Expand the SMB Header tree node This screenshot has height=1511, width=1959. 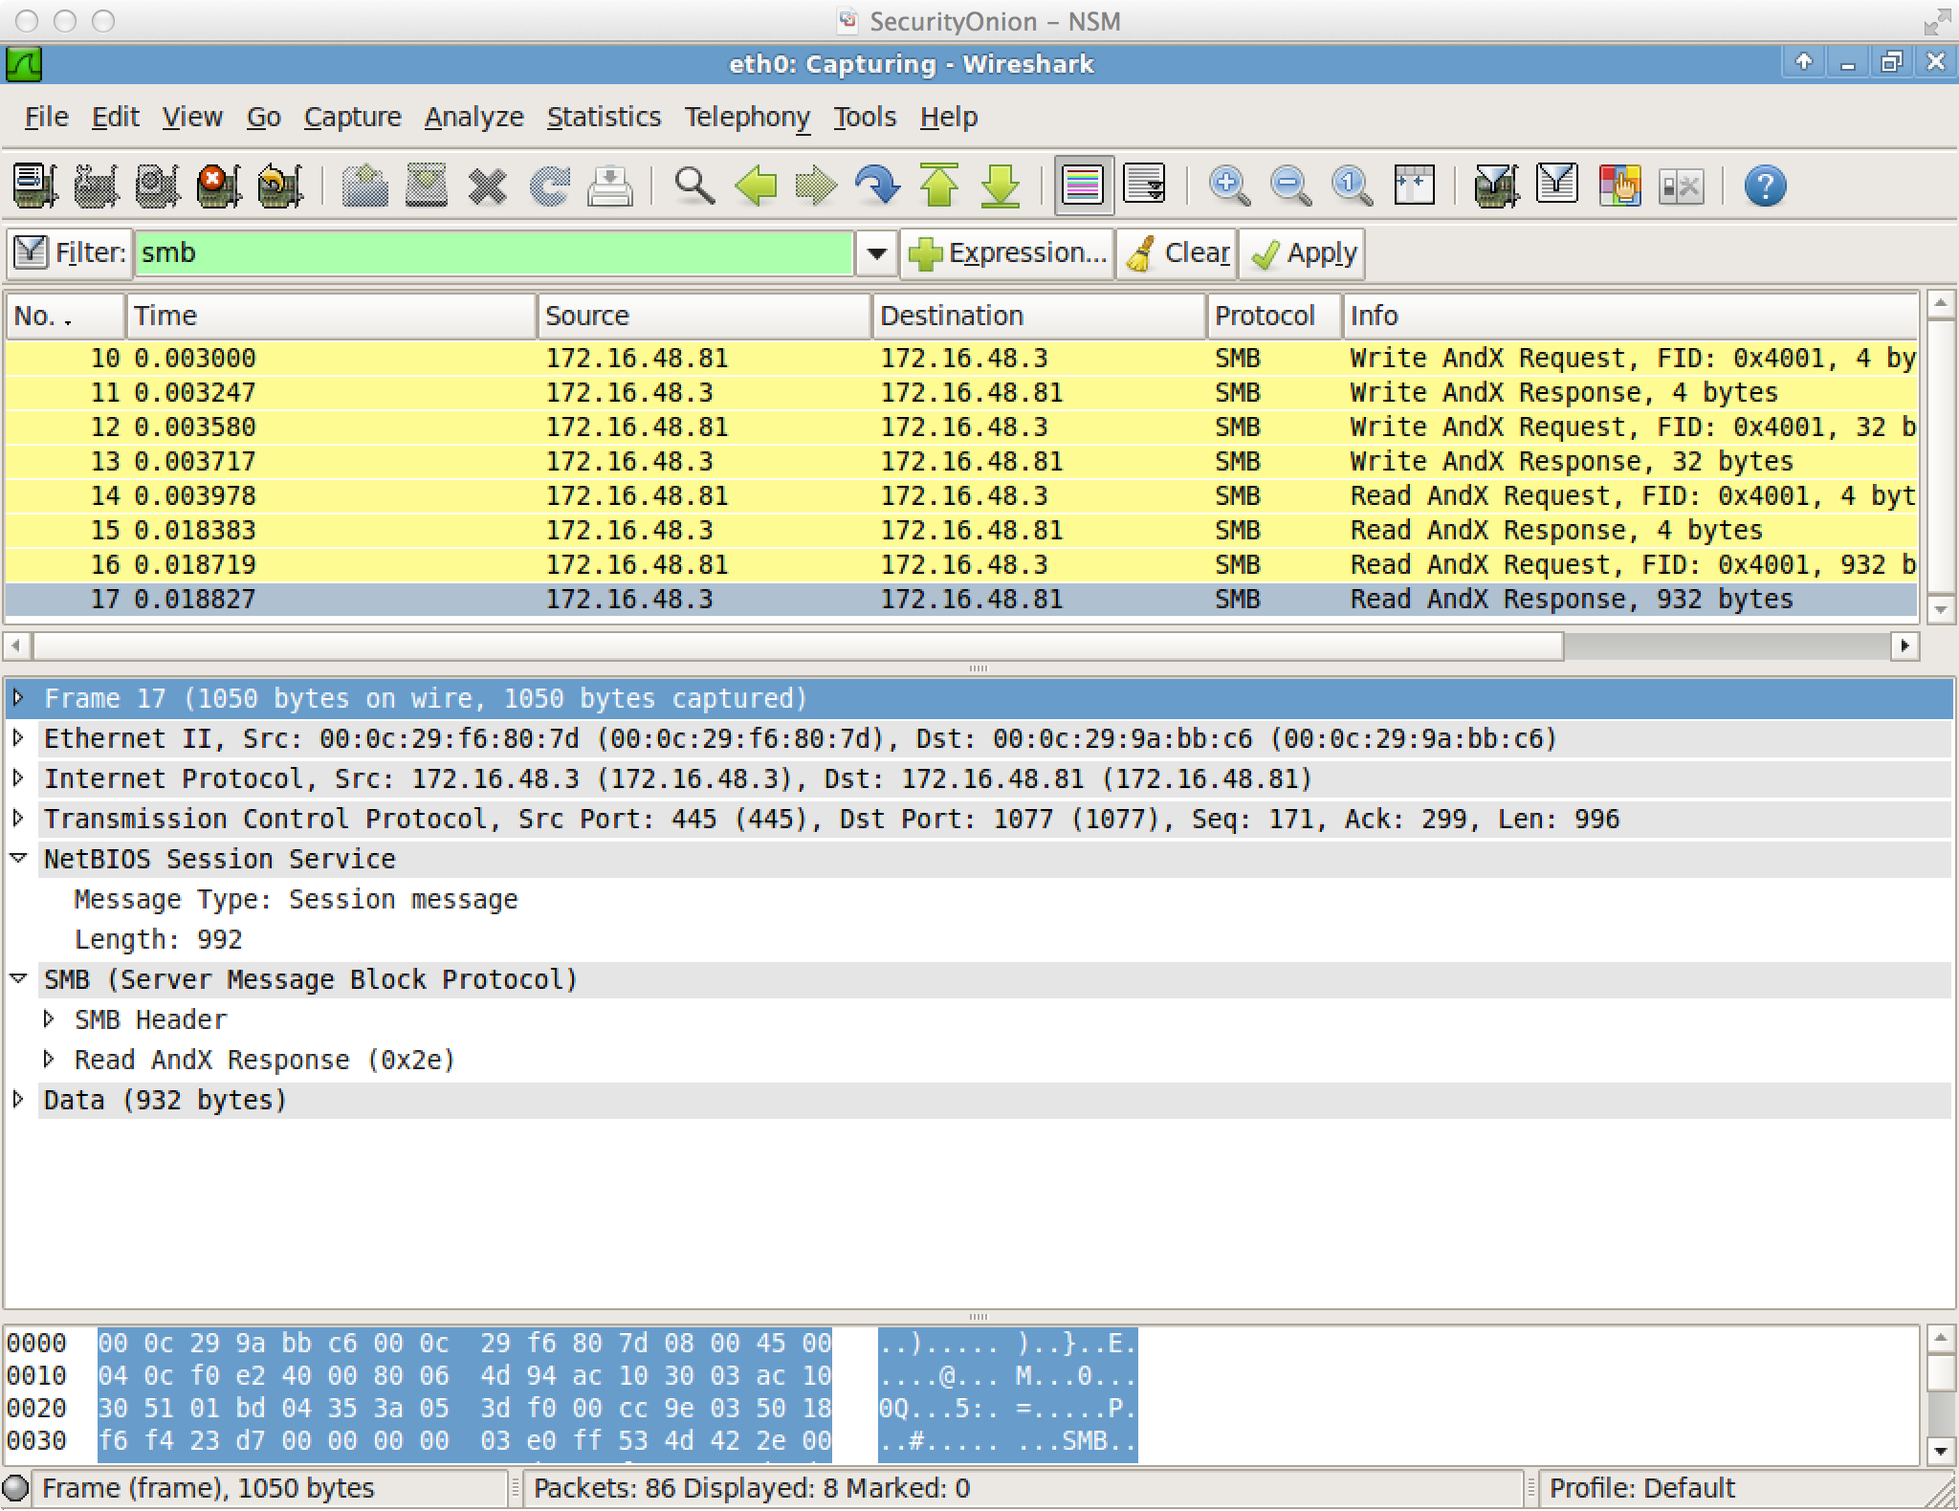click(x=49, y=1019)
